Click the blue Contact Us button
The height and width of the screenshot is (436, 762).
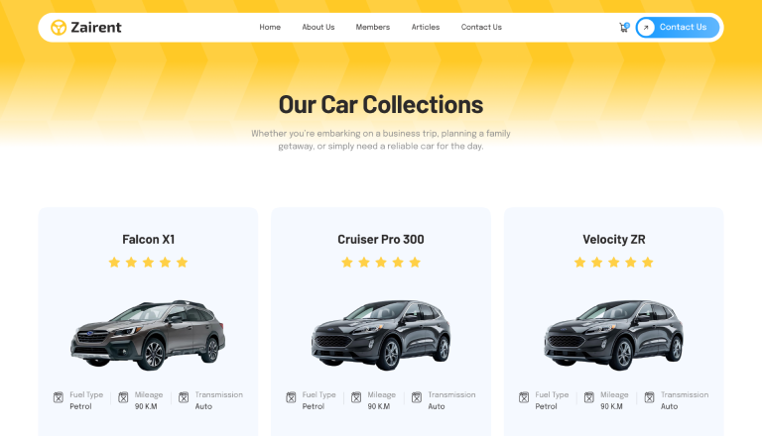(x=678, y=27)
